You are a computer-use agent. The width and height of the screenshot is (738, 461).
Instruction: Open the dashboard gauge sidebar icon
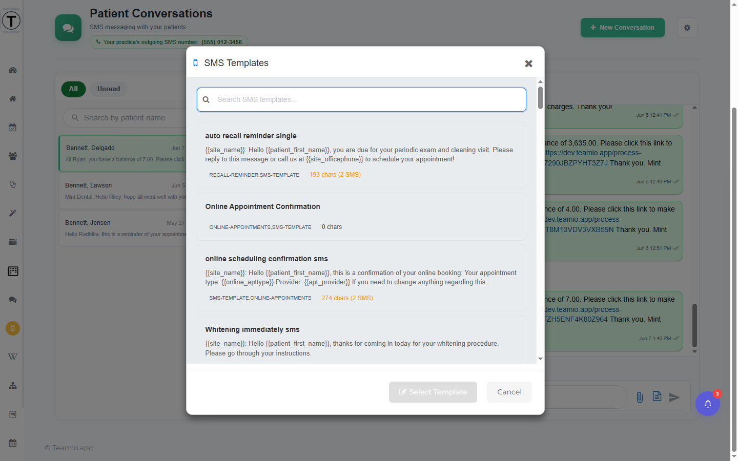13,70
